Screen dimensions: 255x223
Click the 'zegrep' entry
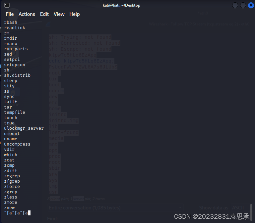point(12,176)
